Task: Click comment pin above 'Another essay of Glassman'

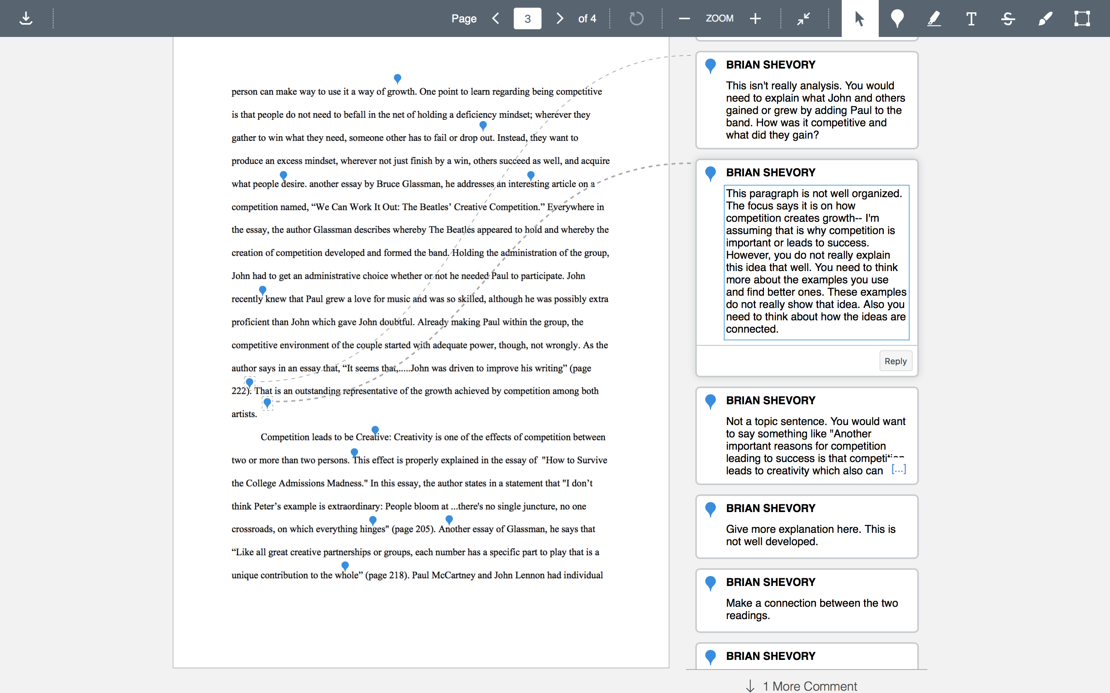Action: tap(449, 520)
